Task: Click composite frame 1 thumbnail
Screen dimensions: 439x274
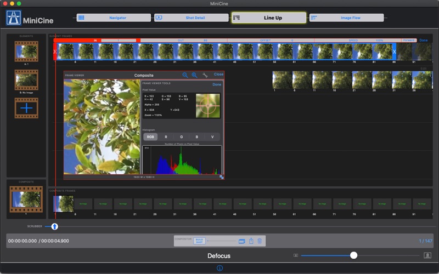Action: (64, 204)
